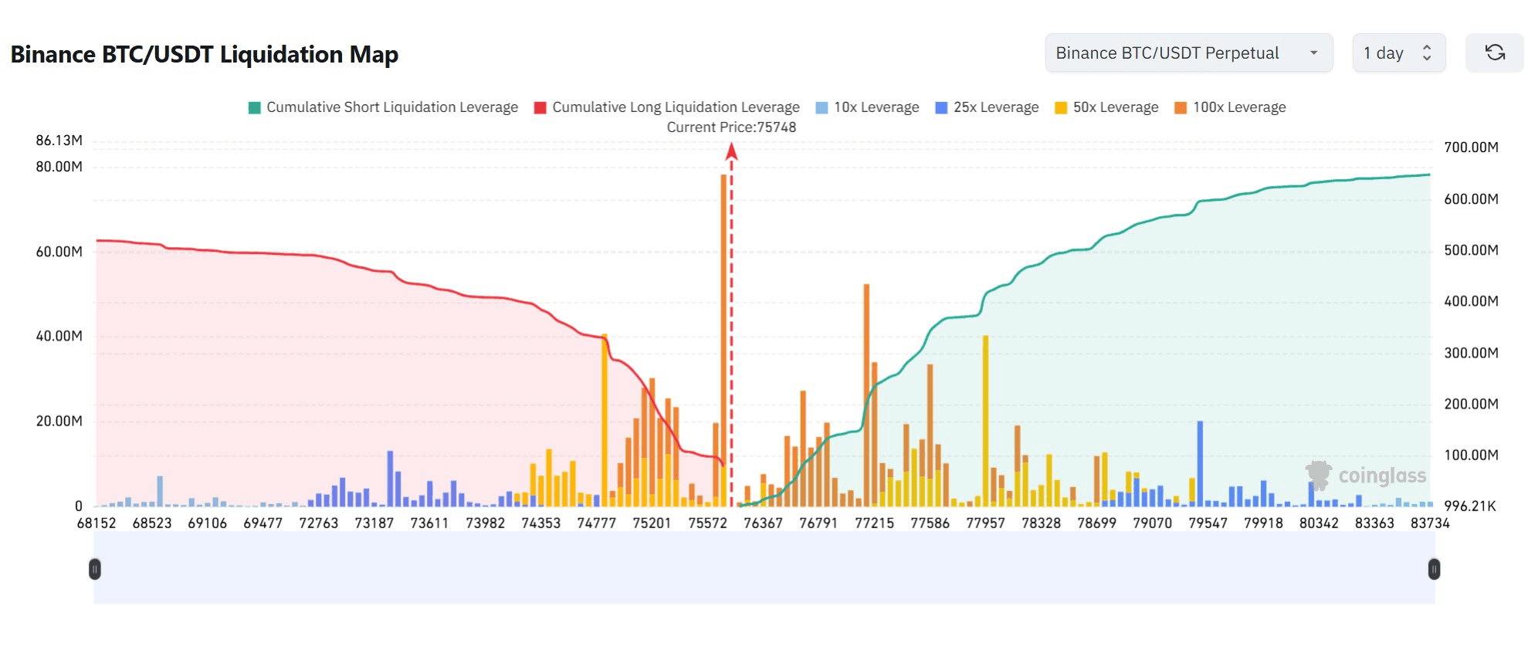The width and height of the screenshot is (1528, 647).
Task: Click the tall blue bar above 79547
Action: point(1200,463)
